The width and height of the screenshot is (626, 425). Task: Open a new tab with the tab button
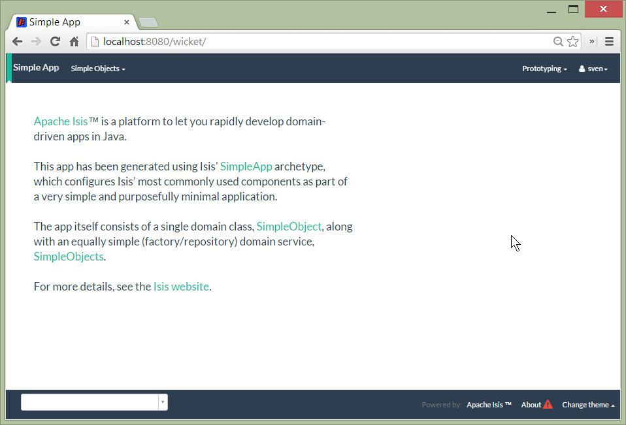pyautogui.click(x=148, y=23)
